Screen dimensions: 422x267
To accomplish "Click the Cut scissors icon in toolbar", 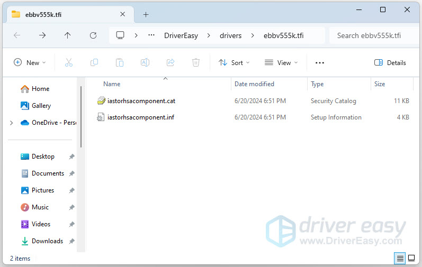I will [x=68, y=62].
